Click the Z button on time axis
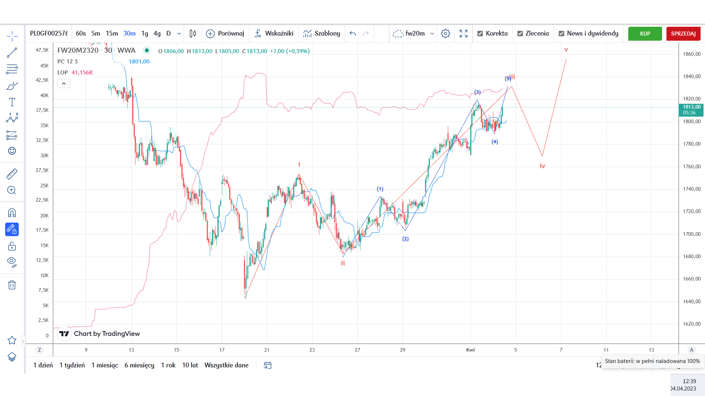Viewport: 705px width, 396px height. pos(39,350)
